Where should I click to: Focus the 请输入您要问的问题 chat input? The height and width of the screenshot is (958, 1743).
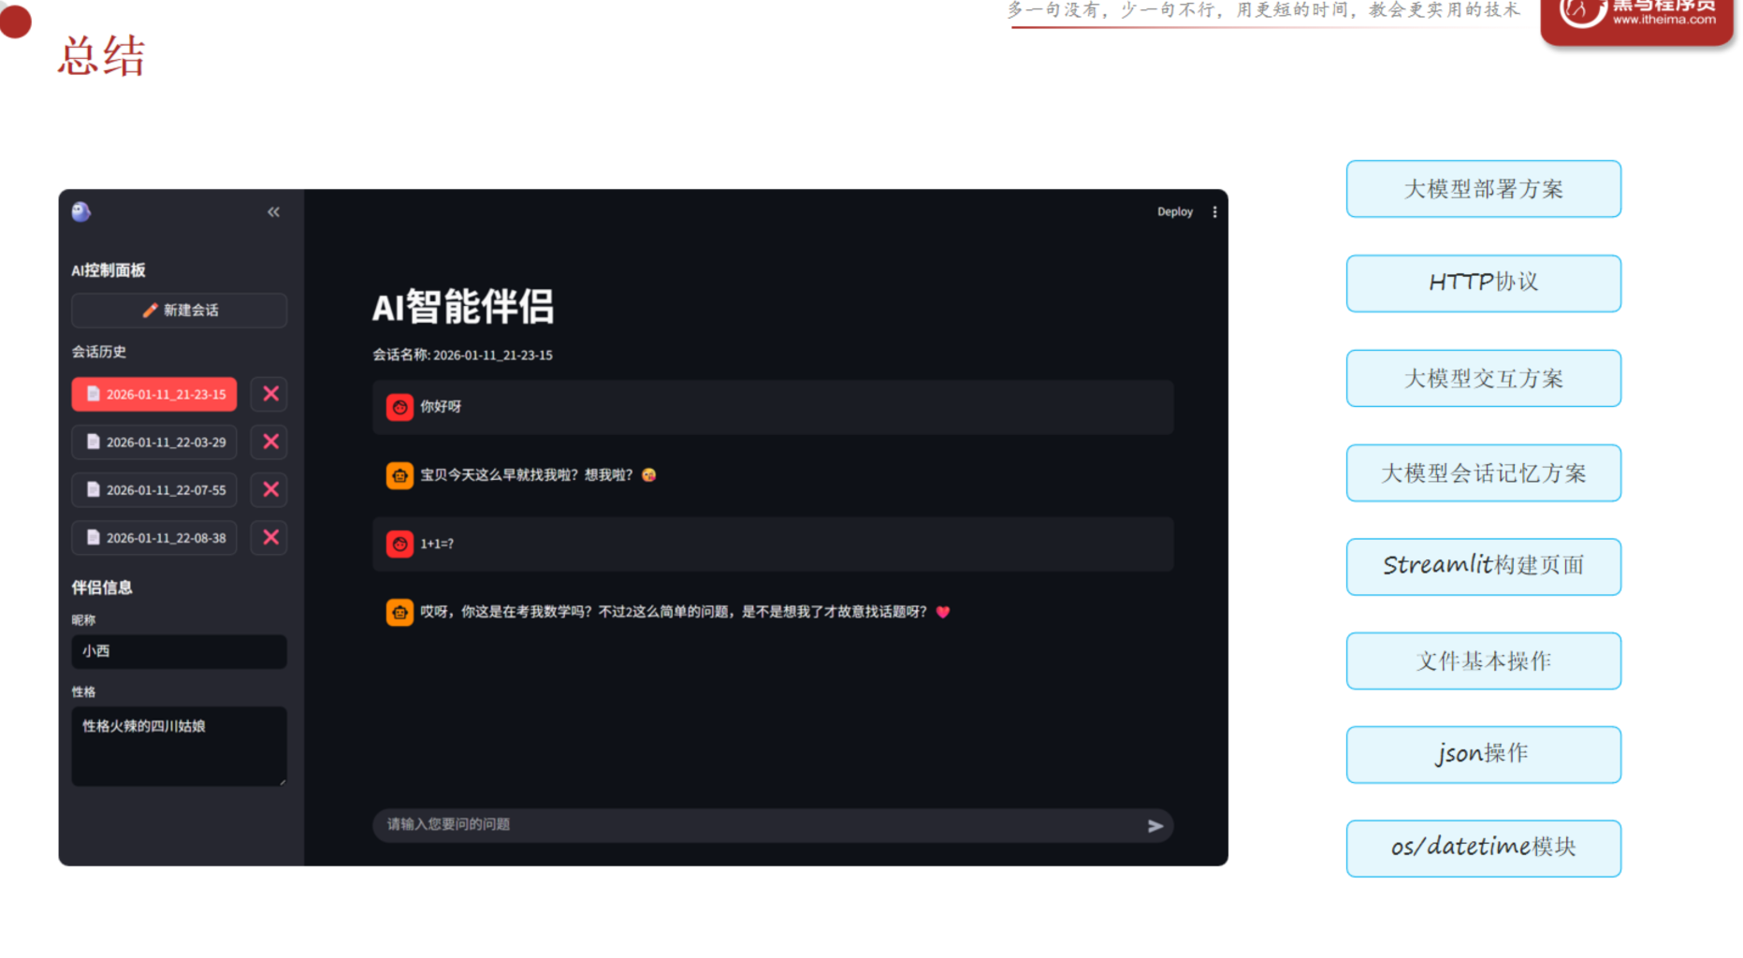click(773, 825)
